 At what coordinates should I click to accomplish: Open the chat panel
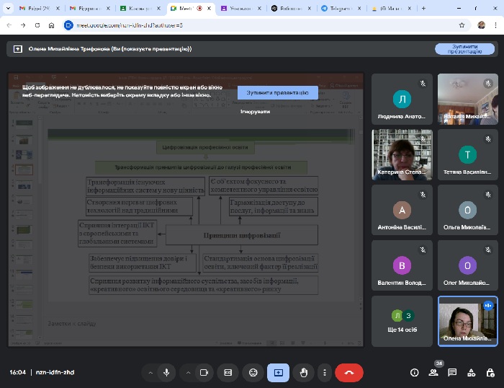pos(452,372)
